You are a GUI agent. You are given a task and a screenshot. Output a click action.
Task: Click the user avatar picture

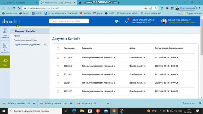[x=164, y=21]
